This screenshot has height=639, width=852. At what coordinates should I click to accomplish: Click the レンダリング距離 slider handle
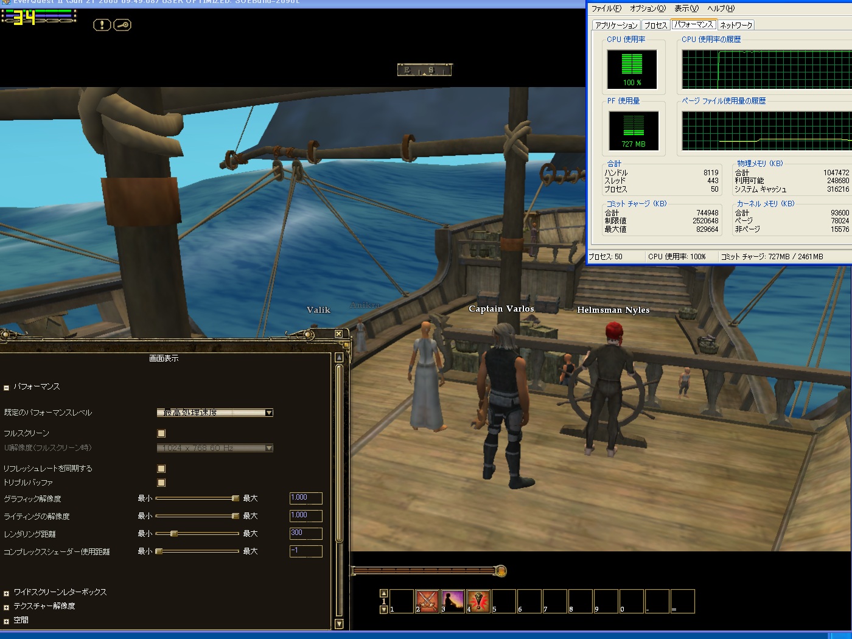coord(173,534)
